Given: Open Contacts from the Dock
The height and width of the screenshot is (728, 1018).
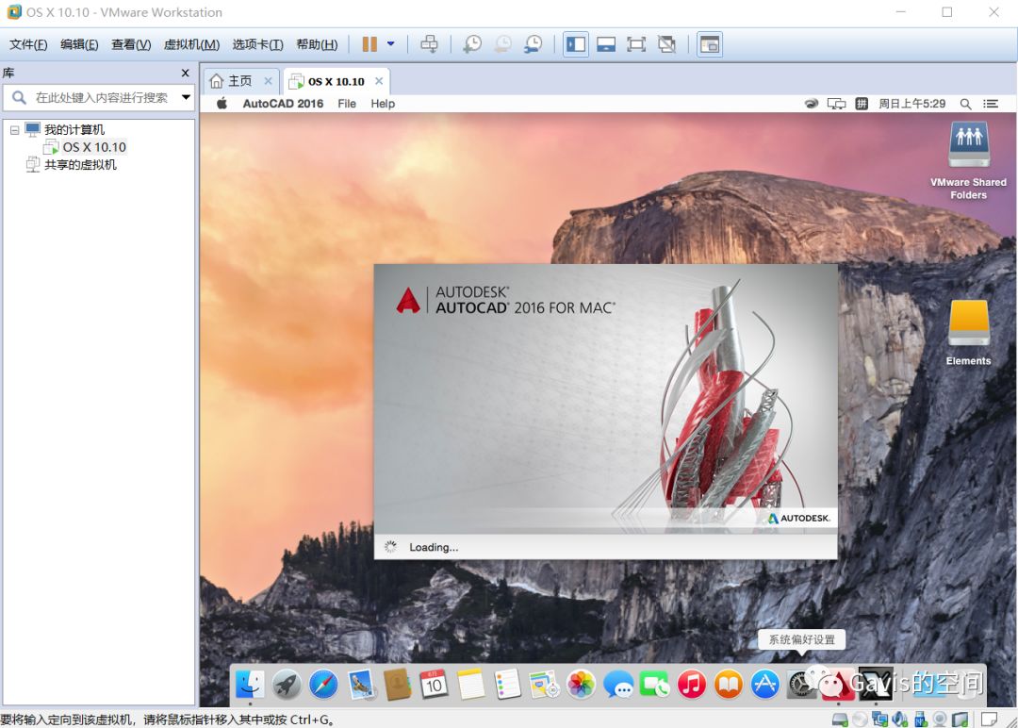Looking at the screenshot, I should pyautogui.click(x=397, y=685).
